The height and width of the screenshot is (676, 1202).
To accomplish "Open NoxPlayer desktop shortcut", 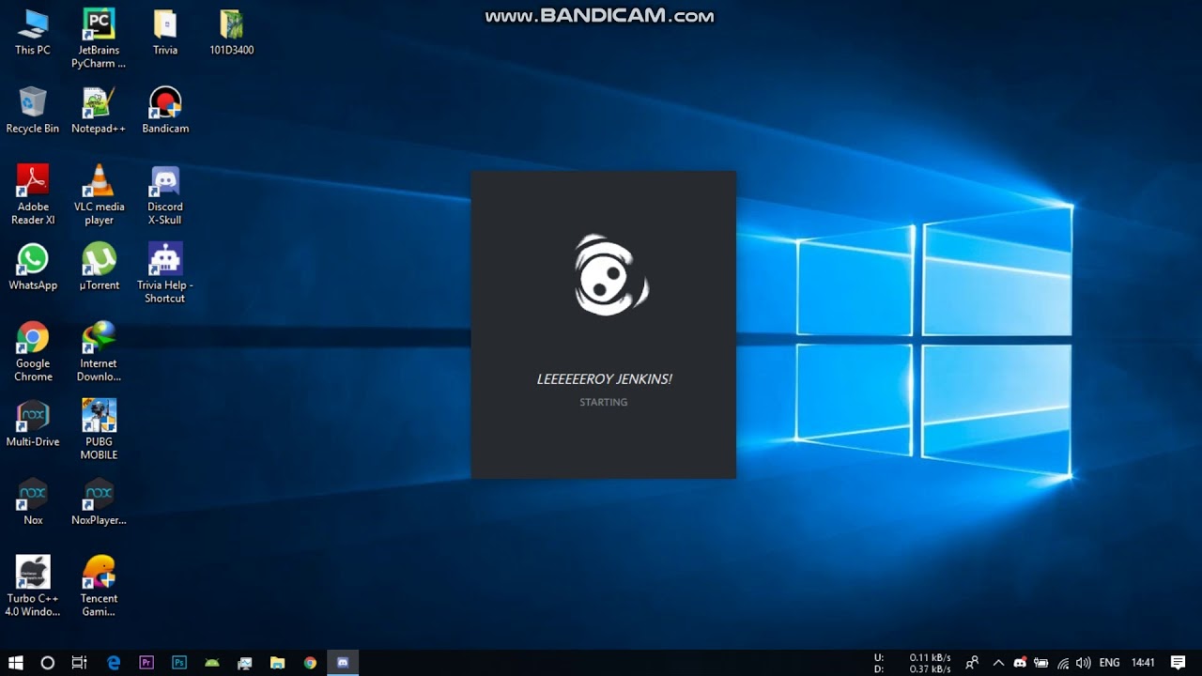I will coord(99,501).
